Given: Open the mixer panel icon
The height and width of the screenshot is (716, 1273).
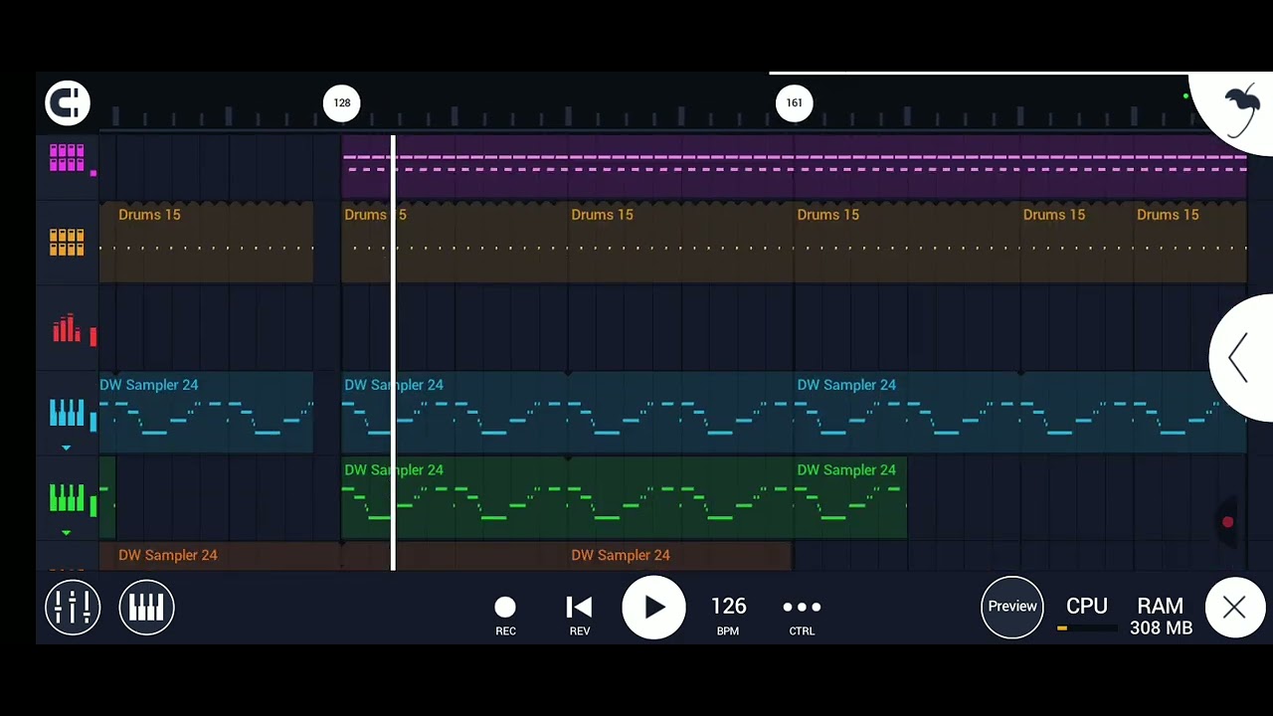Looking at the screenshot, I should 73,607.
